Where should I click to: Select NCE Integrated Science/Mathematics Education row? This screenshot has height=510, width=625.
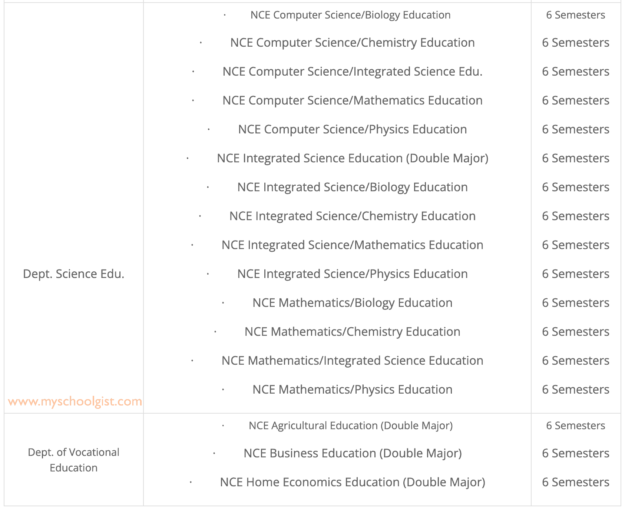click(x=352, y=245)
